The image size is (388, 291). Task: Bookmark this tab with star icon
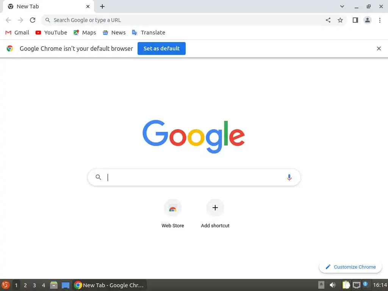(340, 20)
